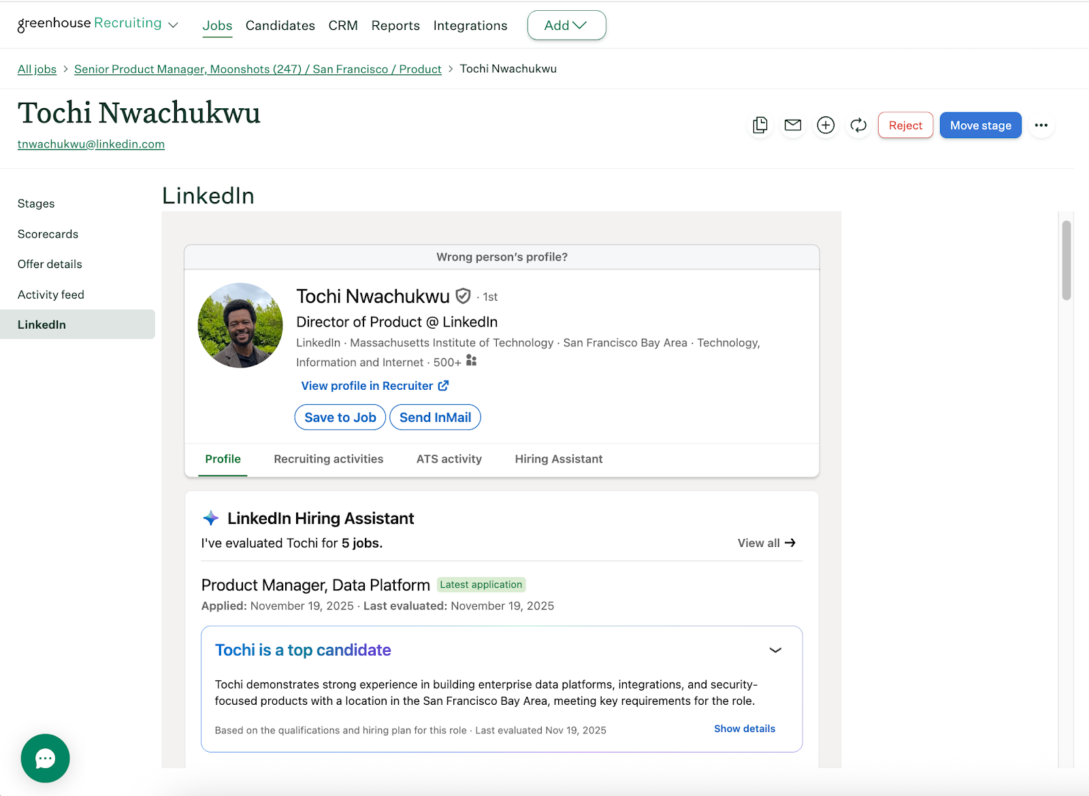Click the email envelope icon
This screenshot has width=1089, height=796.
(x=793, y=125)
